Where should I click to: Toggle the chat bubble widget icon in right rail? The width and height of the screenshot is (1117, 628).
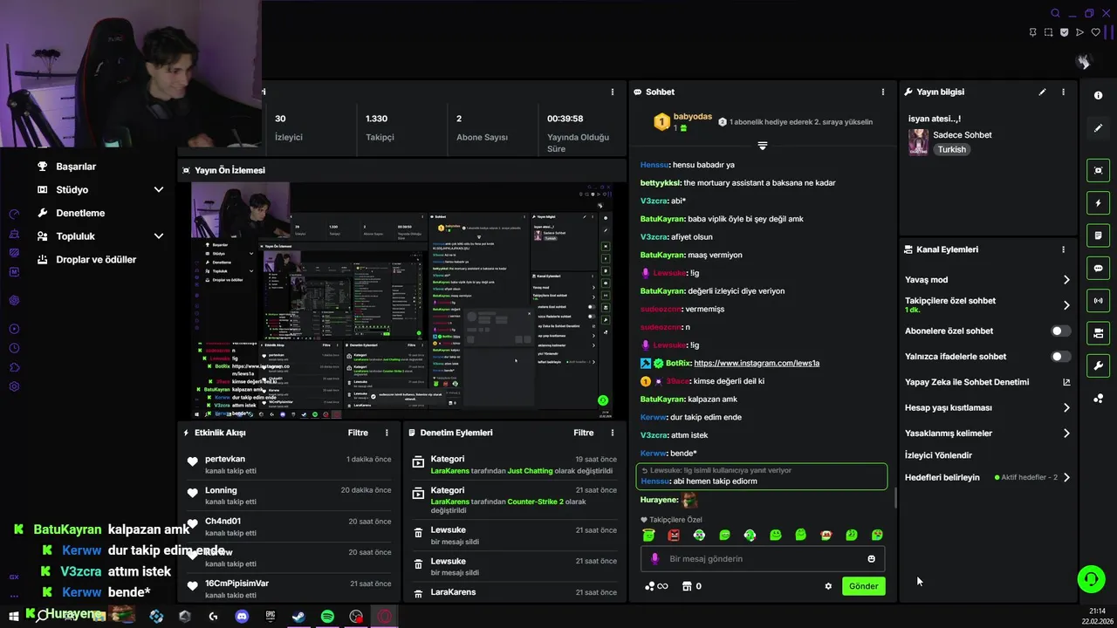coord(1098,268)
